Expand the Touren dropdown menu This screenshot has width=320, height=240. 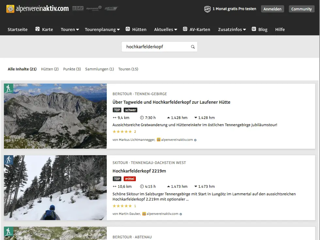point(70,30)
